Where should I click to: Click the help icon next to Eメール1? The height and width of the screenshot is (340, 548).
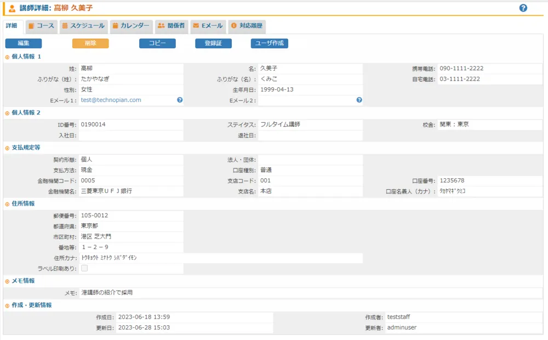pyautogui.click(x=180, y=100)
